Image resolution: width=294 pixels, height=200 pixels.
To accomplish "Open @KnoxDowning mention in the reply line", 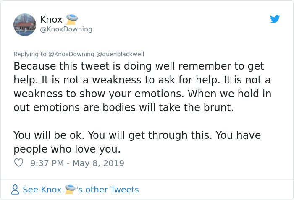I will point(71,54).
